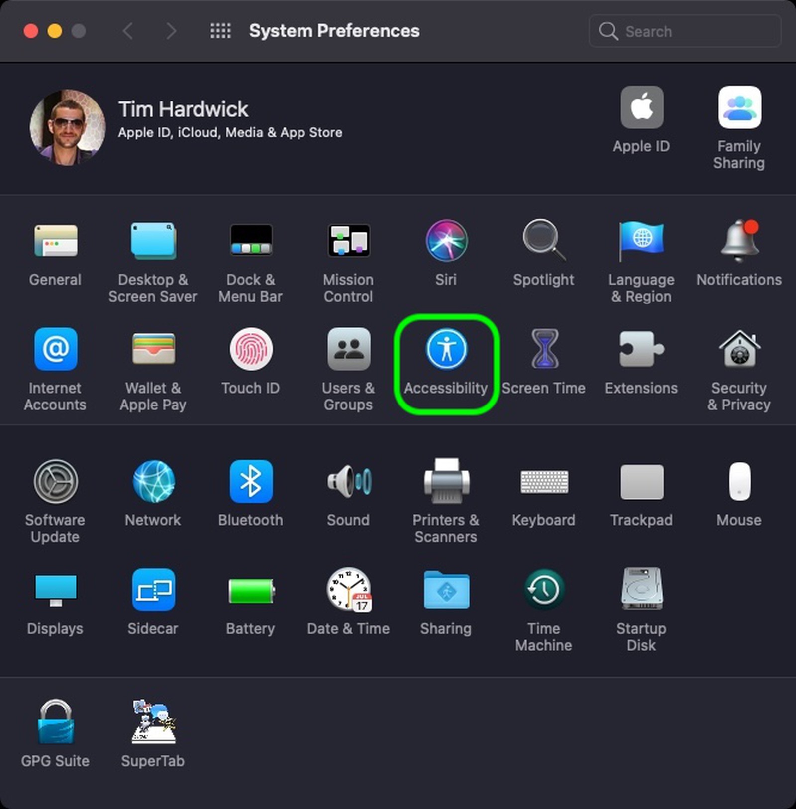The height and width of the screenshot is (809, 796).
Task: Open Trackpad settings
Action: [x=641, y=482]
